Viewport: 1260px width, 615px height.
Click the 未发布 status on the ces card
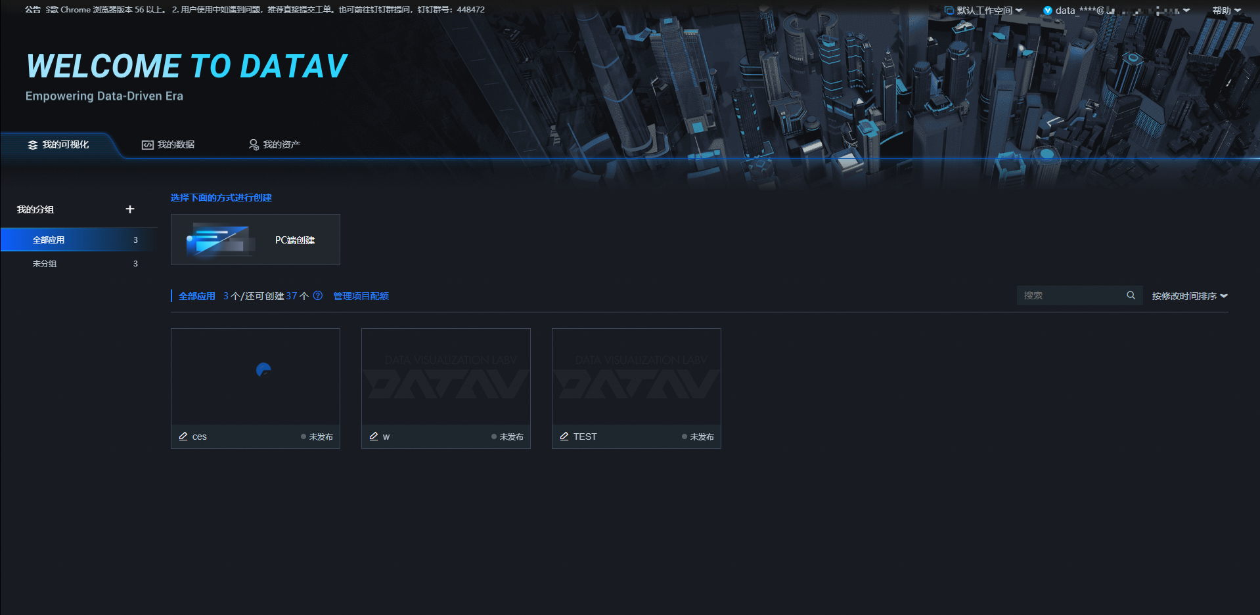pos(317,436)
